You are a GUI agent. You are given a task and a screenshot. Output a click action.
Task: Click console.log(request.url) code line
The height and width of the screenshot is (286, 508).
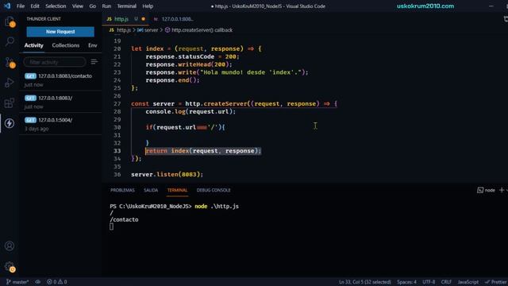point(190,111)
